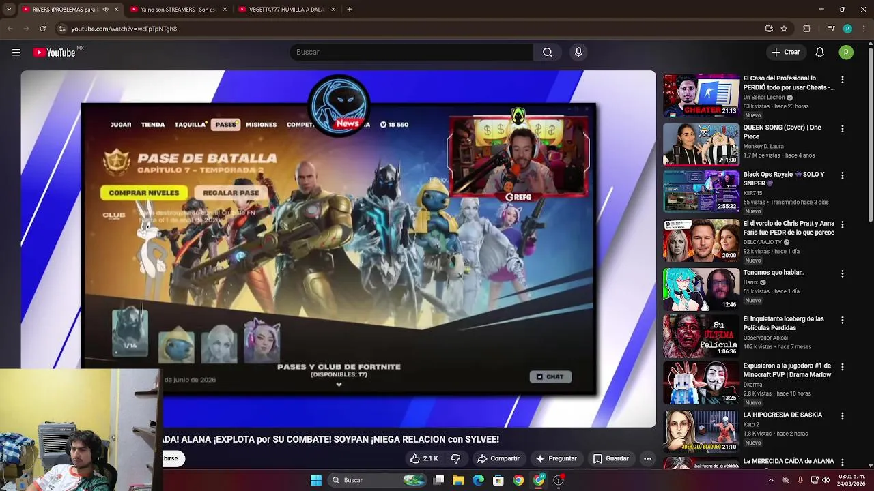Launch Microsoft Edge from taskbar
The height and width of the screenshot is (491, 874).
click(479, 480)
